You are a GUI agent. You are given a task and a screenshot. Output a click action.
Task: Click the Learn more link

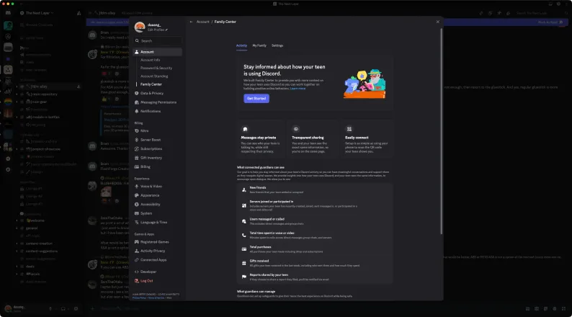(x=298, y=89)
